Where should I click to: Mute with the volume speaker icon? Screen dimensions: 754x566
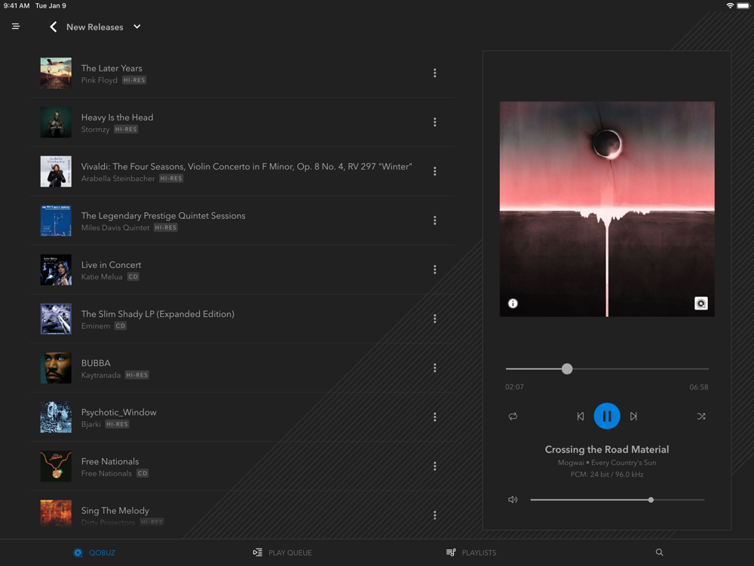coord(513,500)
